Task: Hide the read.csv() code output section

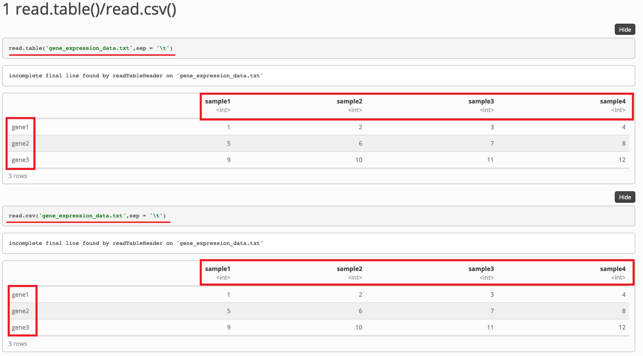Action: pos(625,197)
